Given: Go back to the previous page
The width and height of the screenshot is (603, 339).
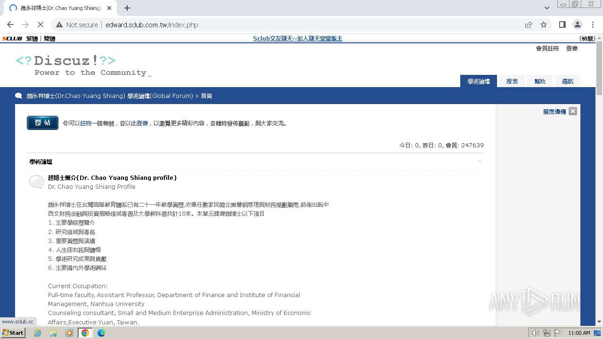Looking at the screenshot, I should click(x=10, y=24).
